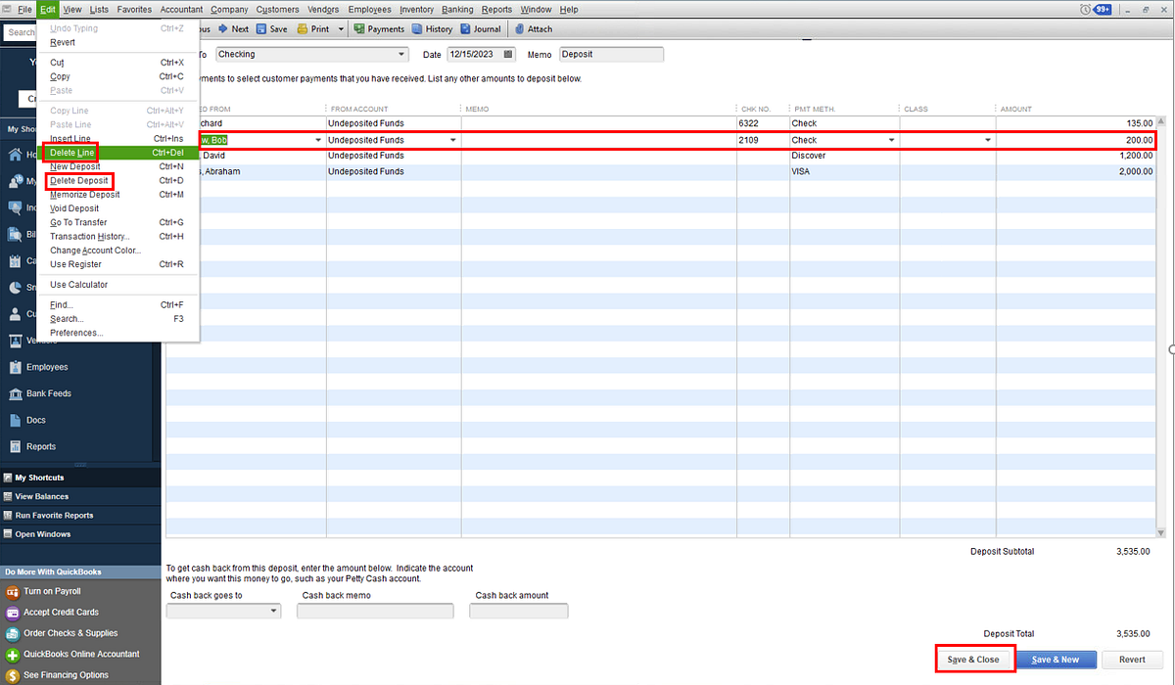Image resolution: width=1175 pixels, height=685 pixels.
Task: Open the Banking menu
Action: (456, 9)
